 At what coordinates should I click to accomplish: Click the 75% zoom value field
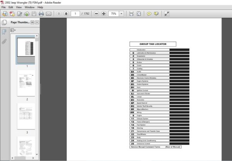[114, 14]
